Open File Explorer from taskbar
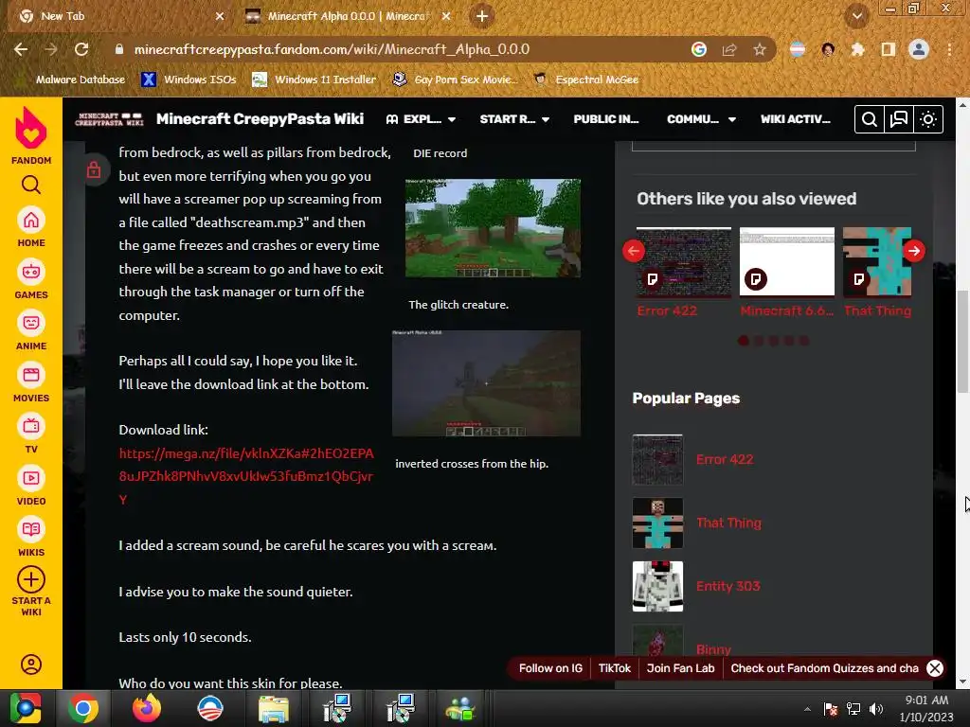This screenshot has height=727, width=970. pos(273,708)
